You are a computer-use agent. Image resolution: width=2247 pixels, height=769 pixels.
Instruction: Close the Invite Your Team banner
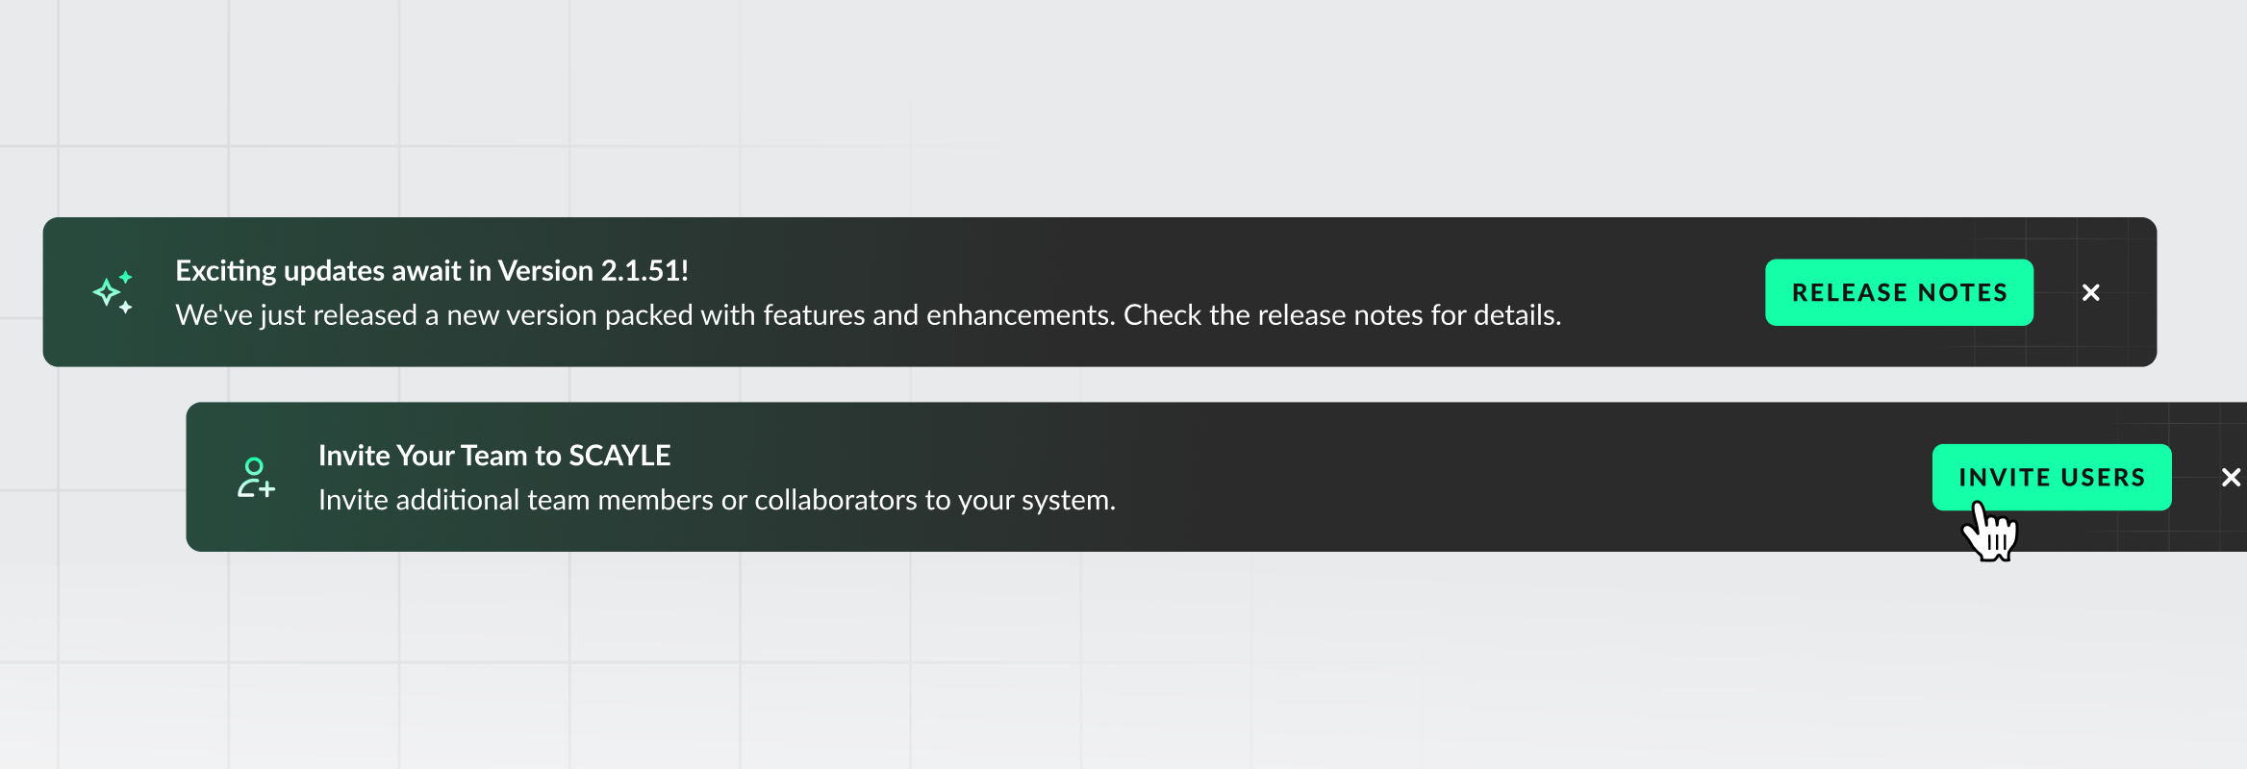click(2231, 478)
